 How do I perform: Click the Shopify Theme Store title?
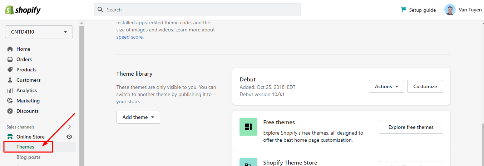(x=290, y=162)
